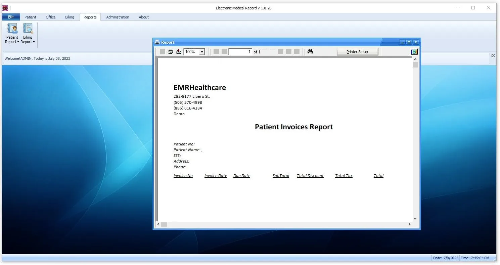Viewport: 500px width, 265px height.
Task: Toggle the group tree panel icon
Action: [414, 52]
